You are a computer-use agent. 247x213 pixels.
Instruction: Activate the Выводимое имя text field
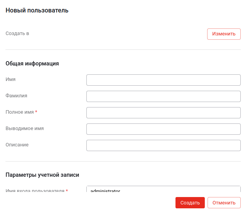click(163, 129)
